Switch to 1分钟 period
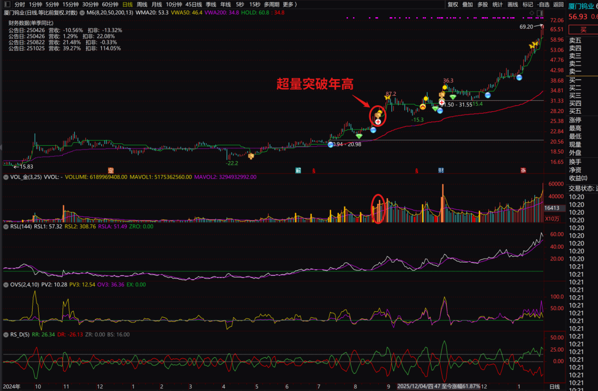The image size is (598, 391). 35,4
